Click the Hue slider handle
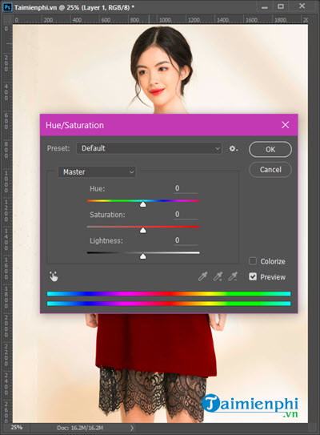 click(x=142, y=204)
